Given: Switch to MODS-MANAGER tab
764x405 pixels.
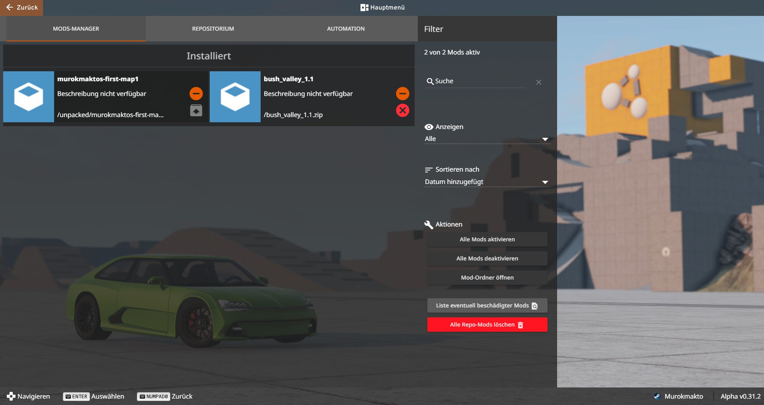Looking at the screenshot, I should [x=76, y=29].
